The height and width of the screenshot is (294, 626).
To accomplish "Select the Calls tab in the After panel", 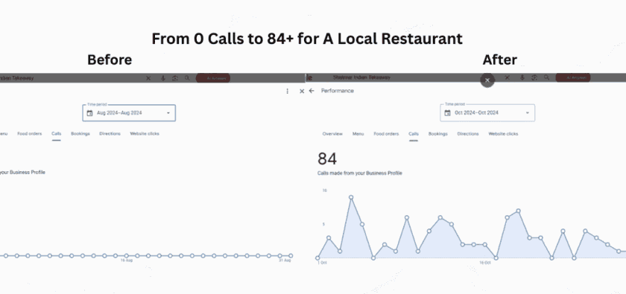I will point(414,134).
